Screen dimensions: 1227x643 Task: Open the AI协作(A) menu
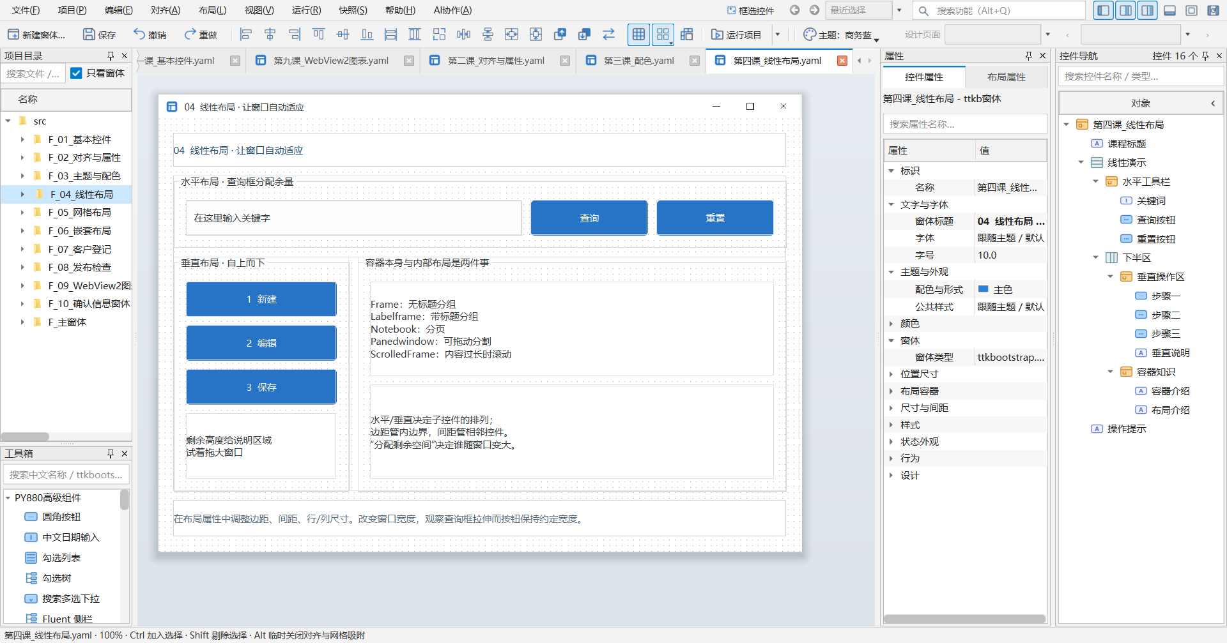452,10
